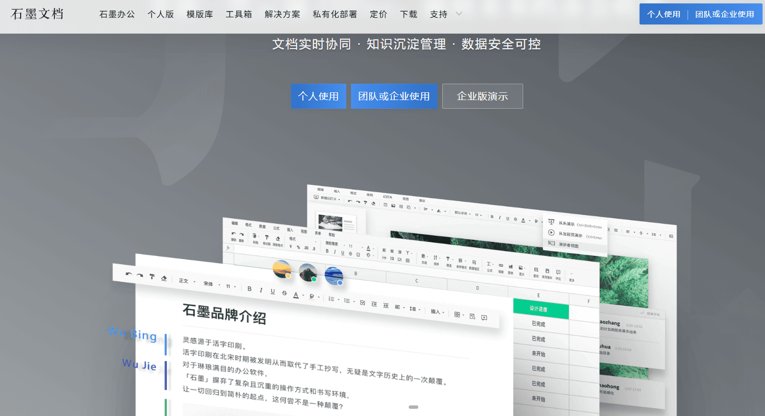This screenshot has height=416, width=765.
Task: Click the Wu Bing collaborator label
Action: click(x=133, y=334)
